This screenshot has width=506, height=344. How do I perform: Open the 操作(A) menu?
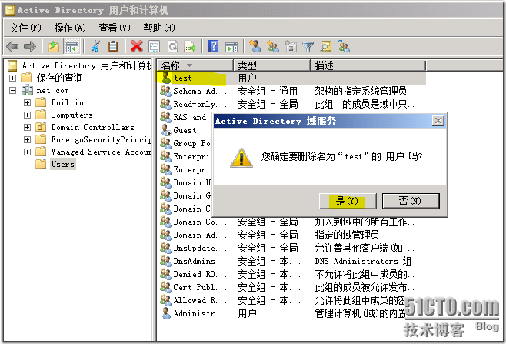pos(70,28)
